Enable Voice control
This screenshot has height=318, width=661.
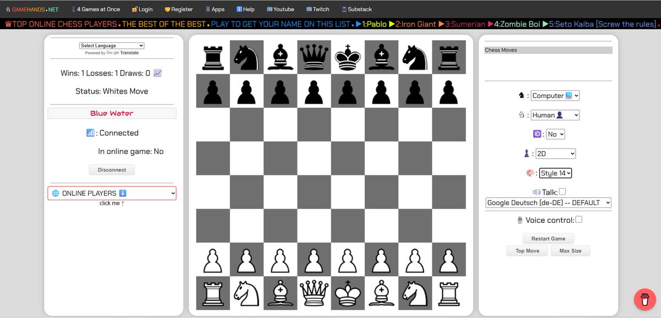pos(578,219)
